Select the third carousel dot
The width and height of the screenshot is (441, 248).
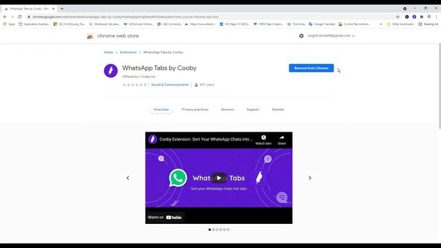point(217,229)
